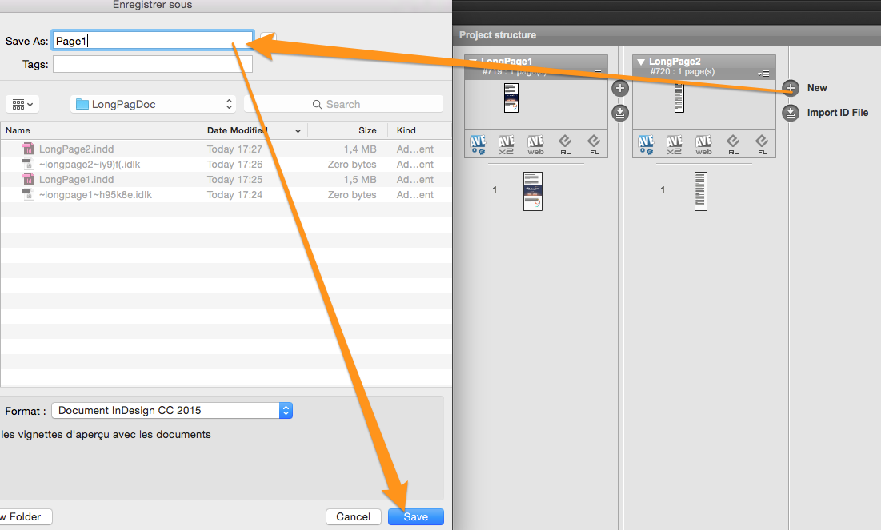Click the Enregistrer sous dialog title
The height and width of the screenshot is (530, 881).
152,5
